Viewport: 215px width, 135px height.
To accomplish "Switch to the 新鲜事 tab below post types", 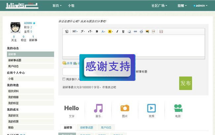I will tap(68, 127).
